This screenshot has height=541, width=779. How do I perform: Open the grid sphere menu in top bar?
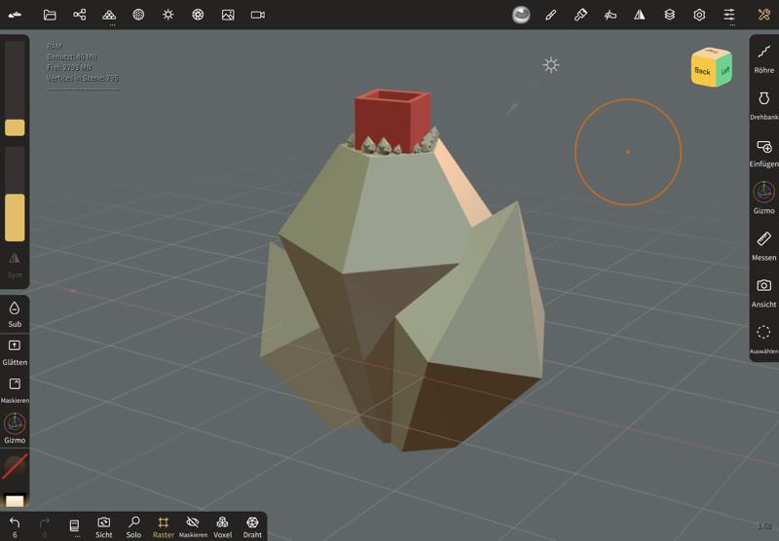[x=138, y=15]
